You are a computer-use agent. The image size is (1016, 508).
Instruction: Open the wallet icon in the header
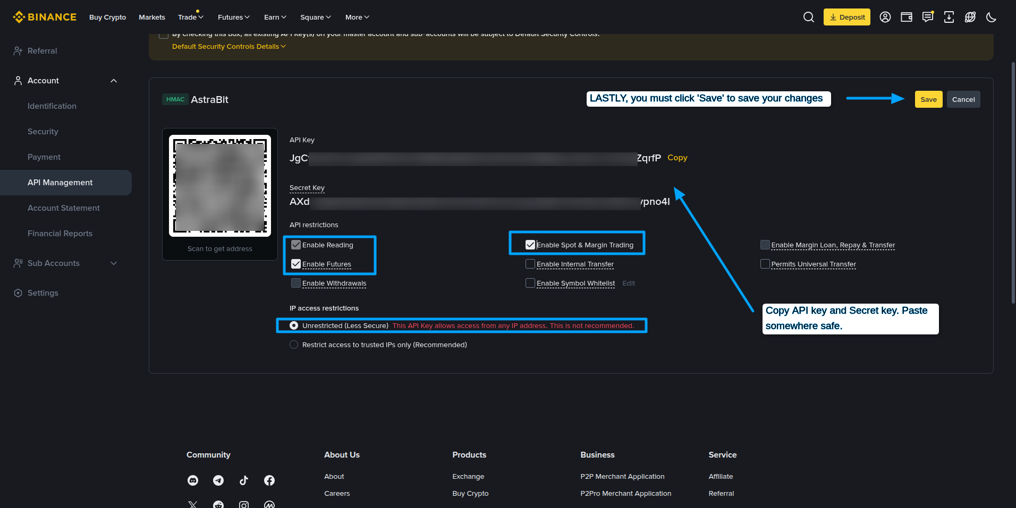[x=907, y=17]
